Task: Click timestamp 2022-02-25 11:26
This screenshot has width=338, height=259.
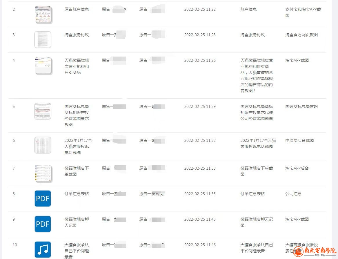Action: 200,60
